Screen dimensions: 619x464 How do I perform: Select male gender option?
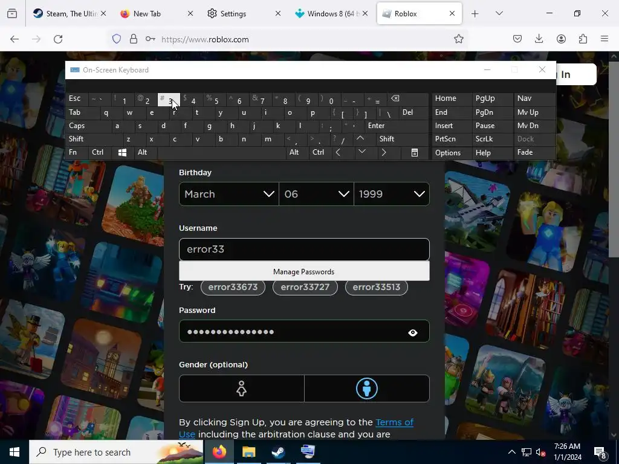click(x=367, y=388)
